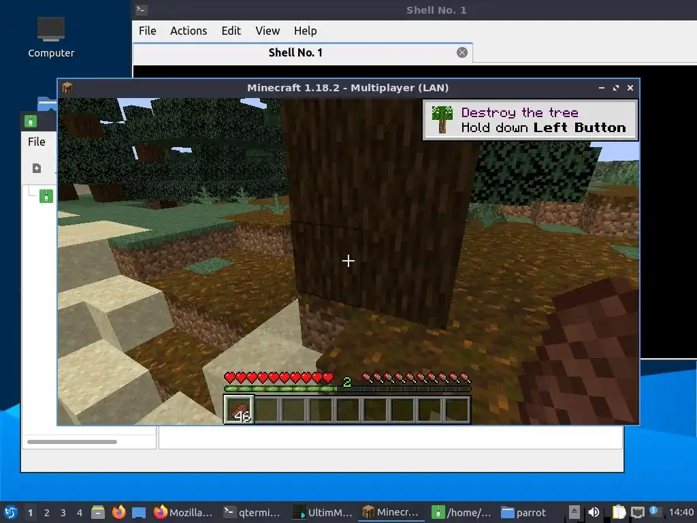Open View menu in the terminal
The width and height of the screenshot is (697, 523).
tap(267, 31)
